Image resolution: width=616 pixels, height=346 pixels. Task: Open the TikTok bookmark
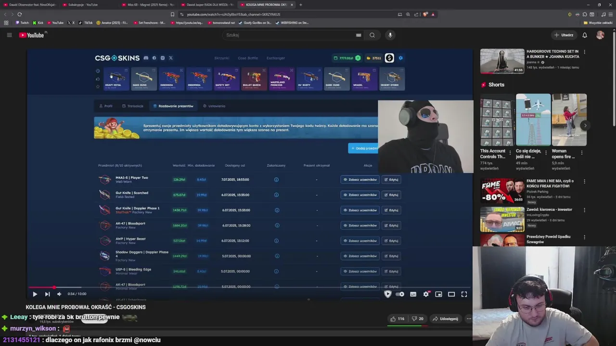tap(86, 23)
